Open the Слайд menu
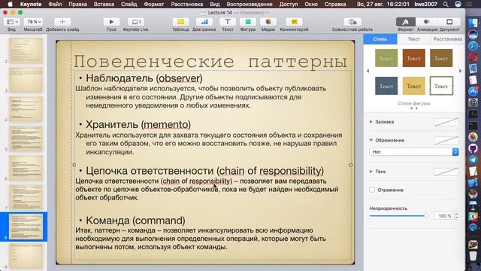The image size is (481, 271). 129,5
